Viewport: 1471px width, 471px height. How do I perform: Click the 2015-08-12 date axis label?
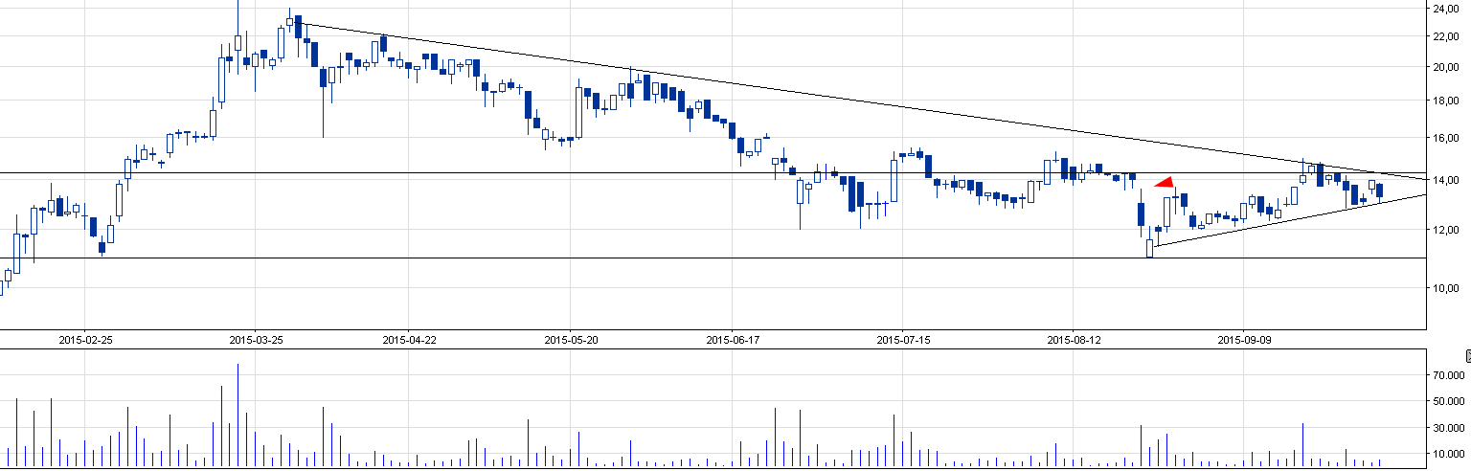1074,340
